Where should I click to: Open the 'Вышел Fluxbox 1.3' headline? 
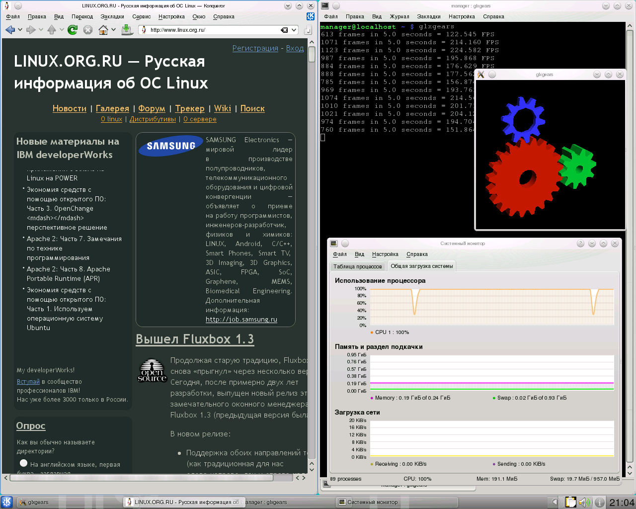(195, 339)
